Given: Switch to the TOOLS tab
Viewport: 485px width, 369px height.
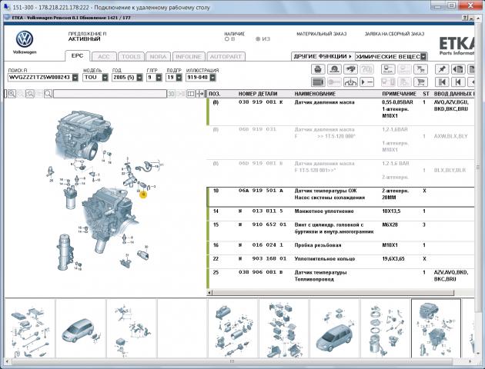Looking at the screenshot, I should (131, 57).
